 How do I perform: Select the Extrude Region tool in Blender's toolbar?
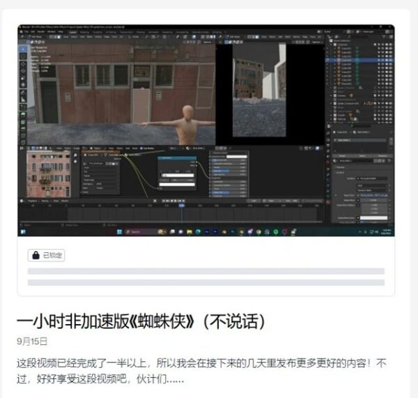pos(23,114)
